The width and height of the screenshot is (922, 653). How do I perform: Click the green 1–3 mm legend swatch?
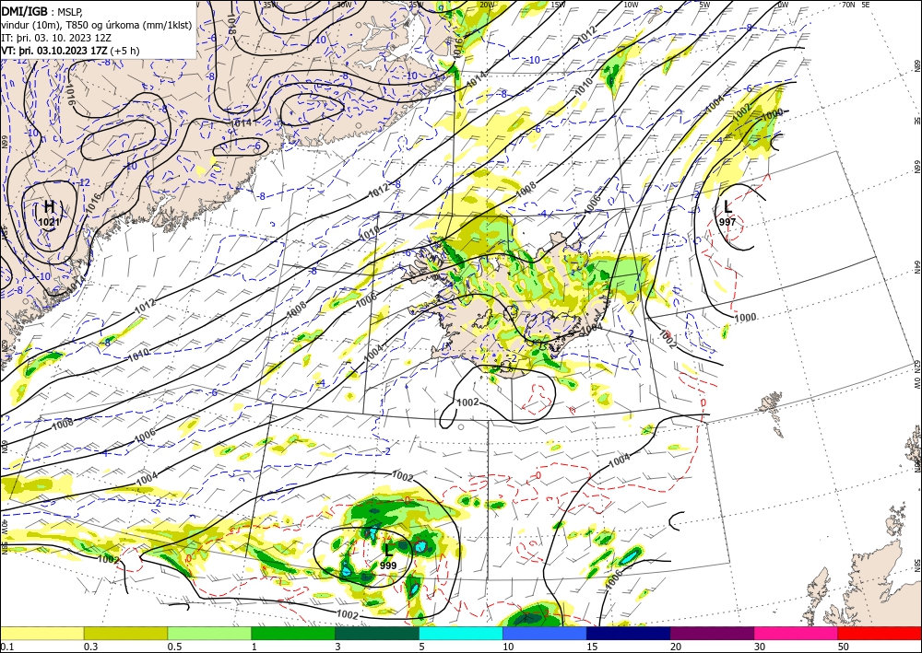tap(293, 633)
